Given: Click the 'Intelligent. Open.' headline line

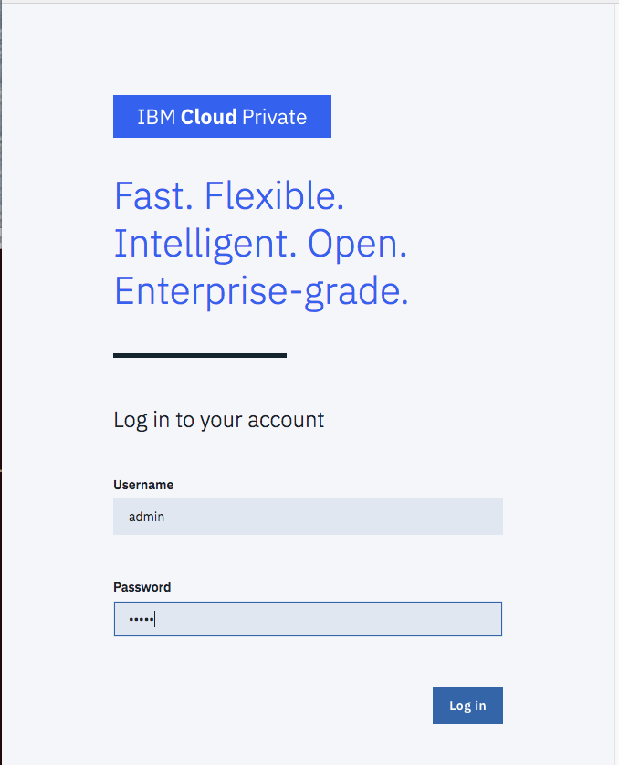Looking at the screenshot, I should [260, 244].
